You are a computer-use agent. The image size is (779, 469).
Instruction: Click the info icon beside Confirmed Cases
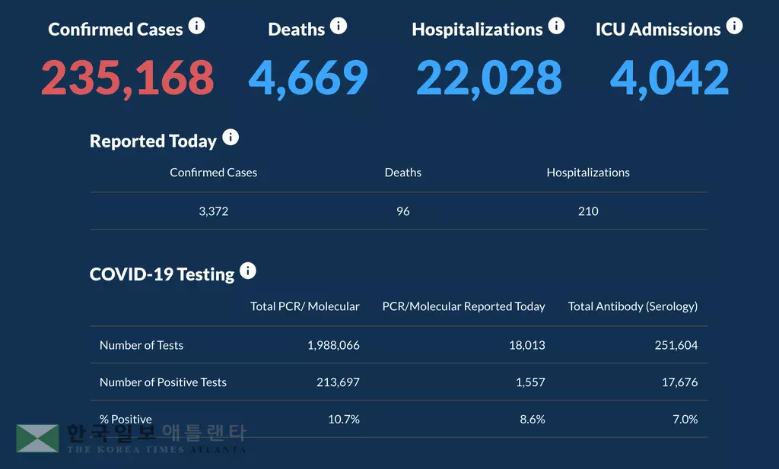196,27
